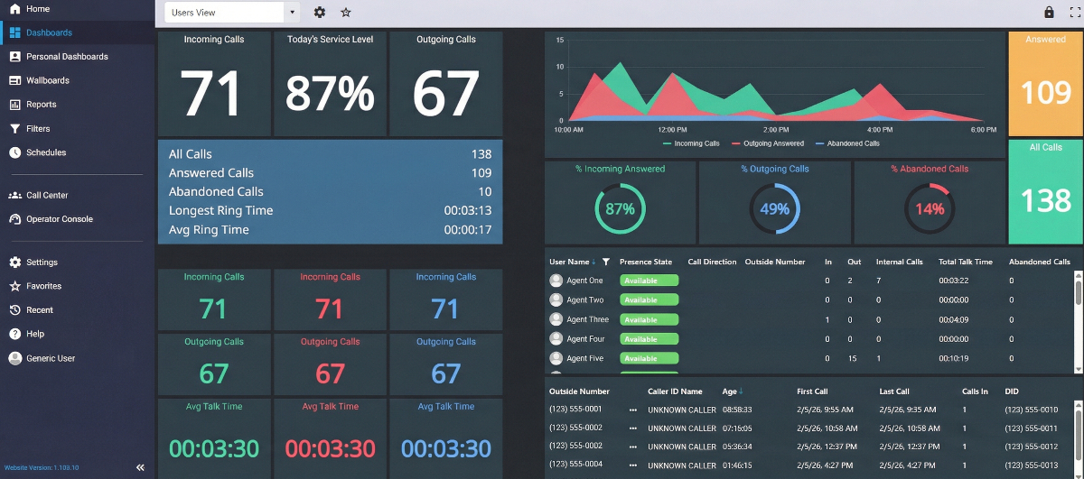Click the User Name column filter icon
1084x479 pixels.
[x=606, y=262]
